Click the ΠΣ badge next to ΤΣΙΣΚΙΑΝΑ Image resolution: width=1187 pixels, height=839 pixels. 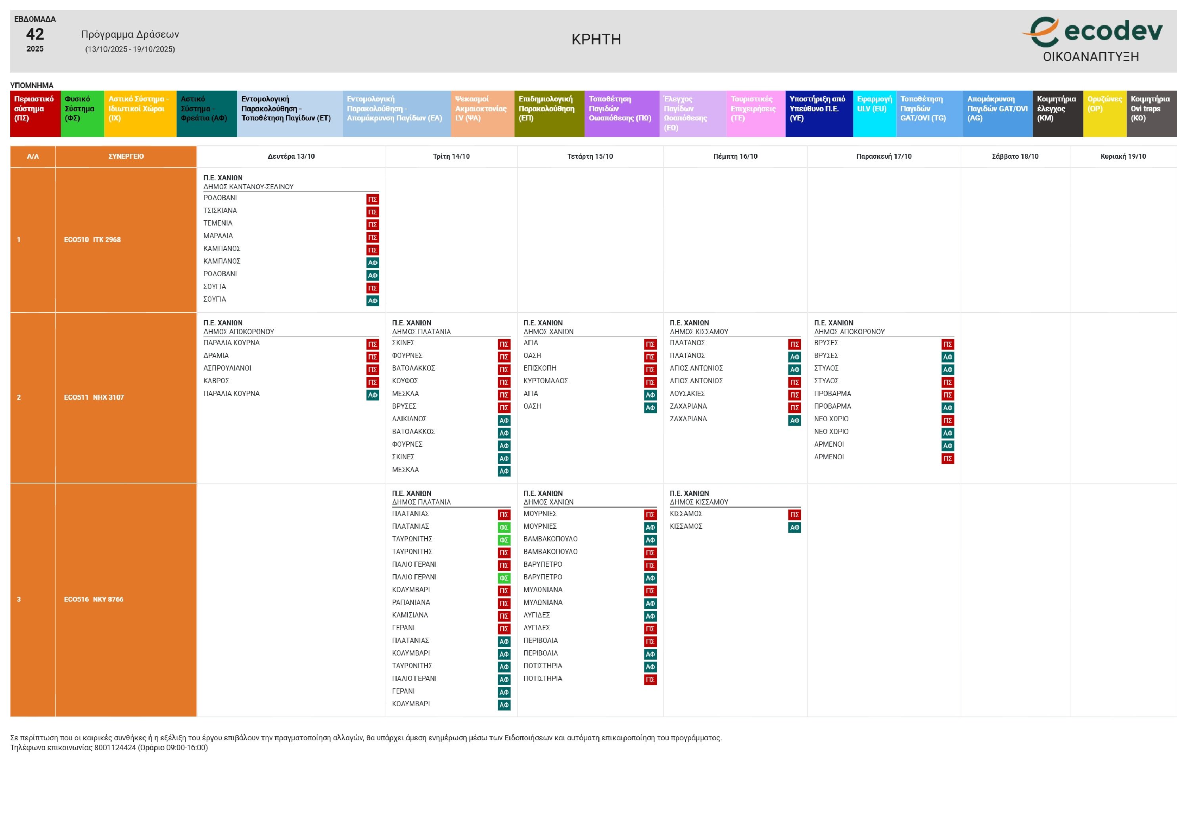[x=372, y=212]
